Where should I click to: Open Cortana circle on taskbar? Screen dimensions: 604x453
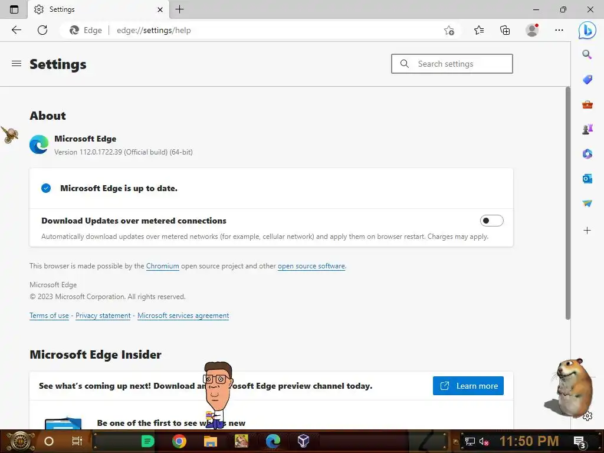tap(49, 441)
